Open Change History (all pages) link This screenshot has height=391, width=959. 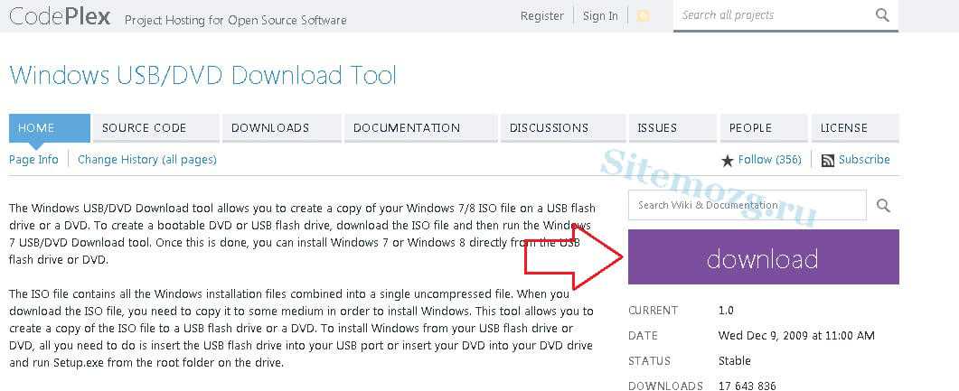point(147,160)
